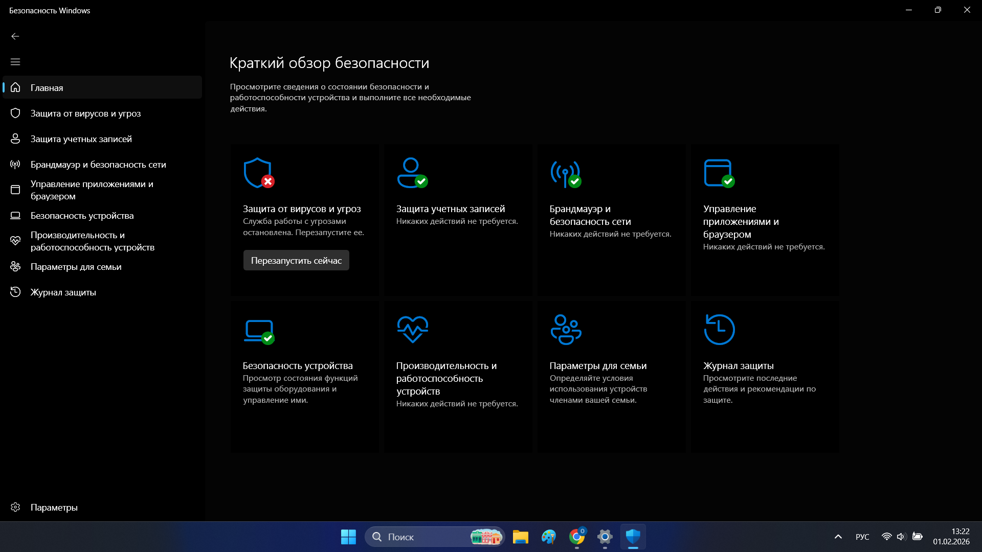The width and height of the screenshot is (982, 552).
Task: Open Параметры gear icon at sidebar bottom
Action: coord(15,507)
